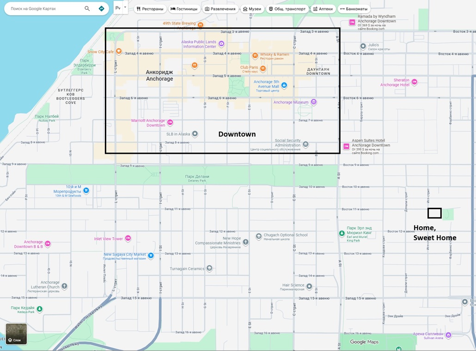Open the Слои layers thumbnail
Screen dimensions: 476x351
coord(16,334)
